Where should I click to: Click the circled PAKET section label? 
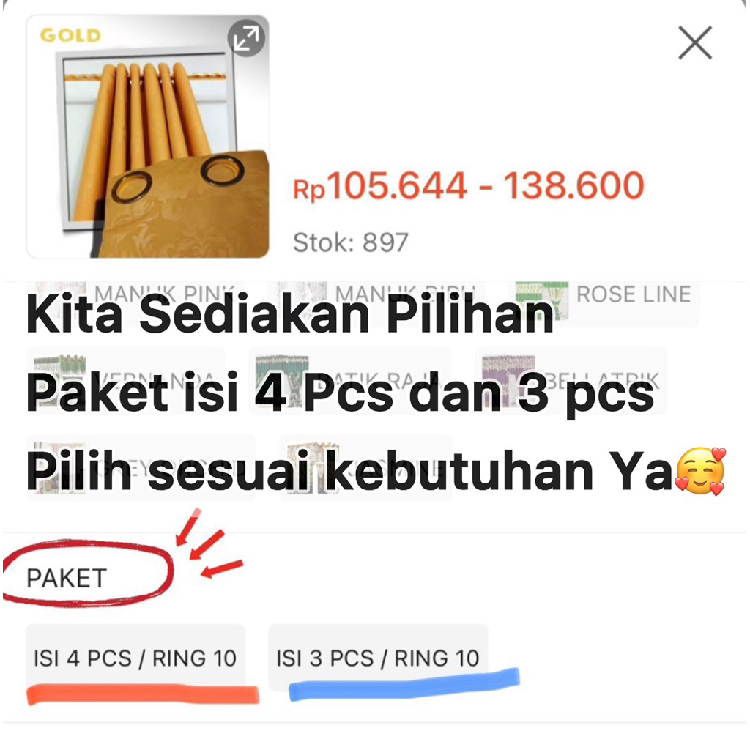pyautogui.click(x=67, y=578)
